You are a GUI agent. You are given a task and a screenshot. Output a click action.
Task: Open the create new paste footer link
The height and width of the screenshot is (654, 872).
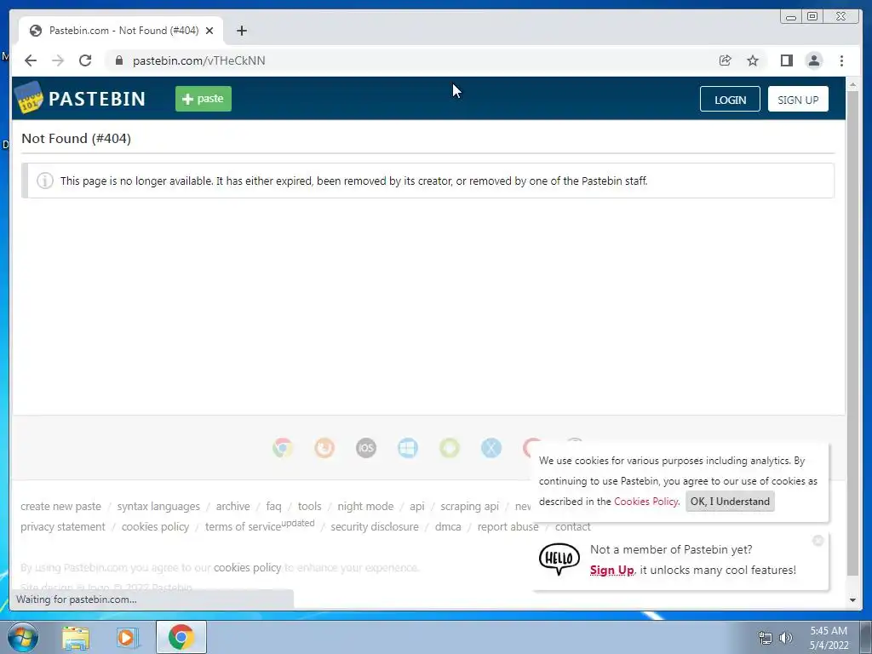click(x=61, y=507)
